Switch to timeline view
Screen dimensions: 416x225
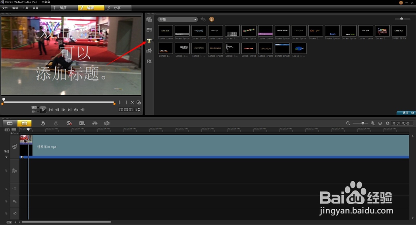[24, 123]
